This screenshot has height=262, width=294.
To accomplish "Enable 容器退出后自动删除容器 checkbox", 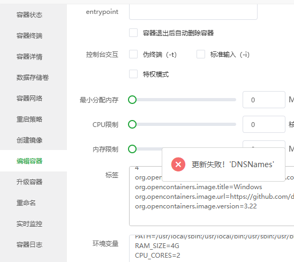I will point(133,33).
